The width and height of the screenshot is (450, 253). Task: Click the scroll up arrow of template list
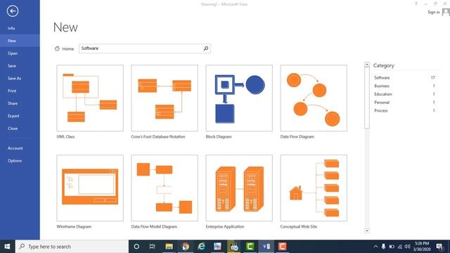[367, 65]
